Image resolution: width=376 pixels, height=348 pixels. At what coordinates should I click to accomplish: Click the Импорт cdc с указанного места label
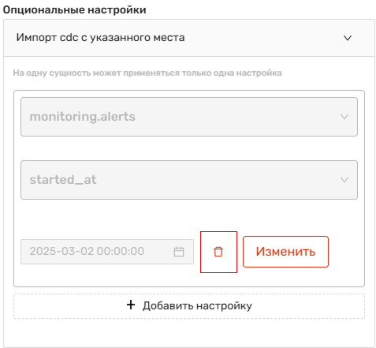(x=100, y=38)
